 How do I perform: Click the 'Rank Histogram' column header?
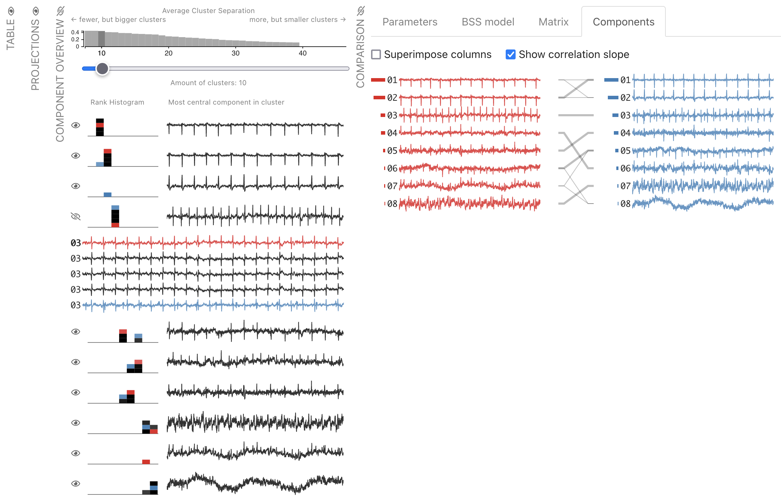point(117,102)
